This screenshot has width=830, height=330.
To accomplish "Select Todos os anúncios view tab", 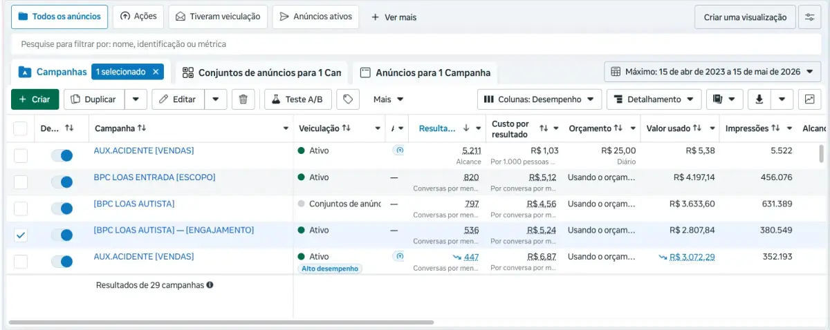I will coord(59,17).
